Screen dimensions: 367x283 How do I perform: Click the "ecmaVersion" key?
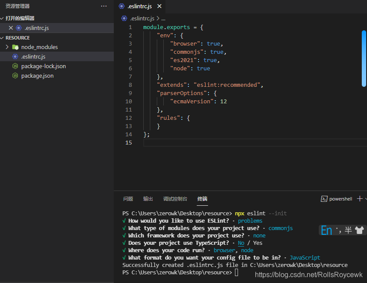click(x=192, y=102)
